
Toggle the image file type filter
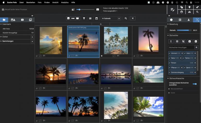click(x=68, y=18)
